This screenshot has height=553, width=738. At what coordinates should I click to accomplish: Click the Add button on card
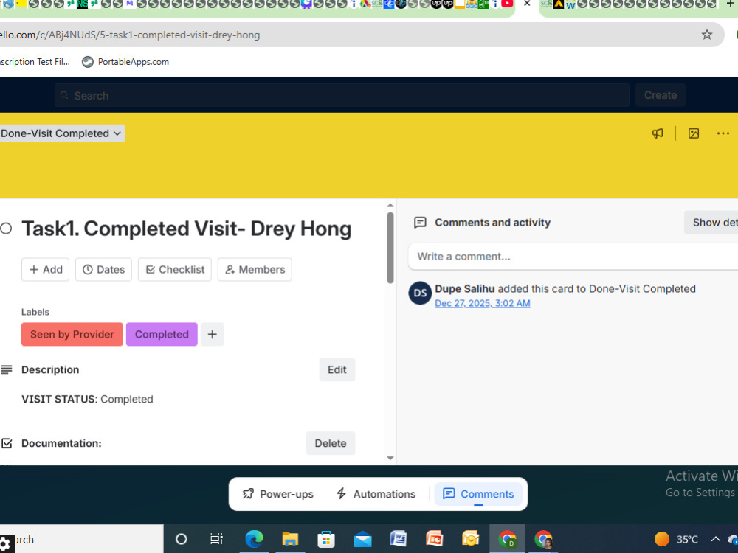point(45,269)
